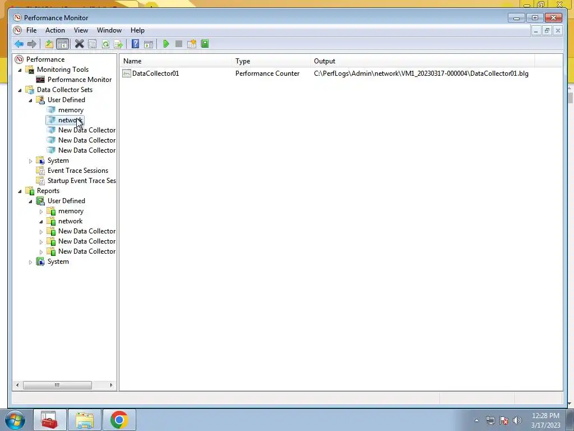Select System node under Reports
The image size is (574, 431).
tap(58, 262)
